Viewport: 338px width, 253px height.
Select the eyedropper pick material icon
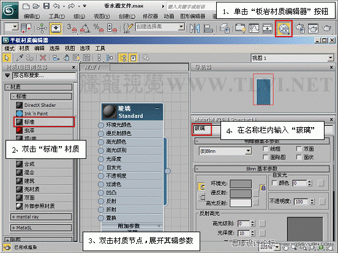click(x=20, y=58)
